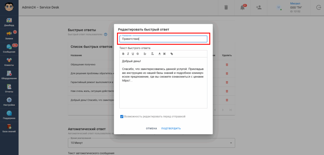Viewport: 324px width, 155px height.
Task: Click the Admin24 – Service Desk title
Action: point(40,7)
